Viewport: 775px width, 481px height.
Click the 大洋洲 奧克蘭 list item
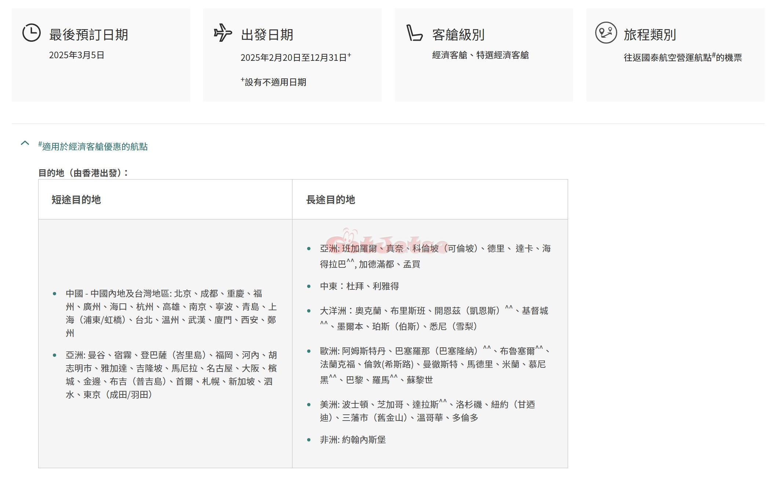(x=434, y=318)
